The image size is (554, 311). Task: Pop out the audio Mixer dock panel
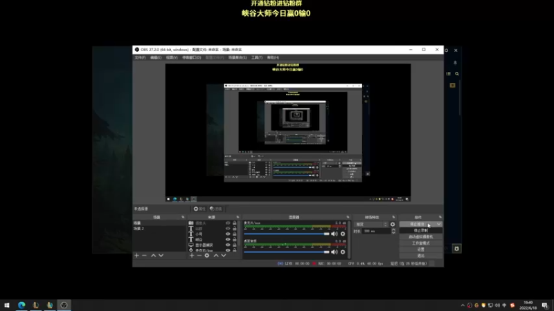pos(348,217)
